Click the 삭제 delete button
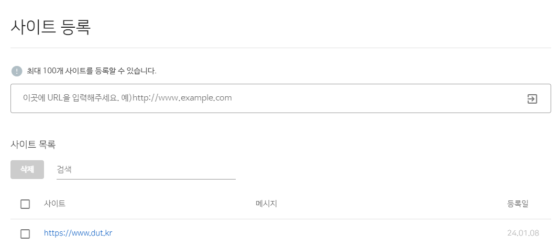559x246 pixels. pos(27,170)
